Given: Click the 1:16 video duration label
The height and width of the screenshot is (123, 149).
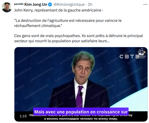Looking at the screenshot, I should 23,116.
